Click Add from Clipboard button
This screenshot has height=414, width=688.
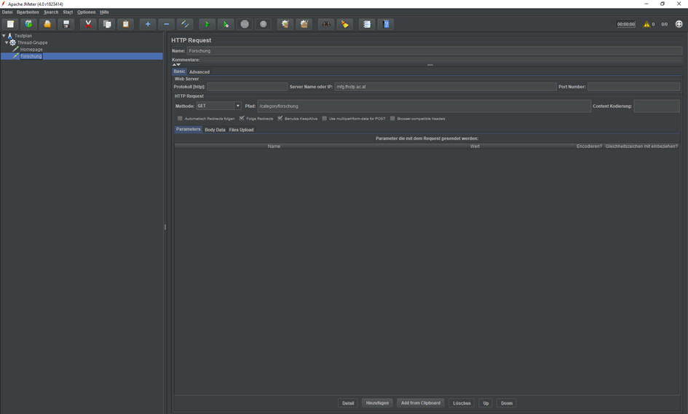420,403
